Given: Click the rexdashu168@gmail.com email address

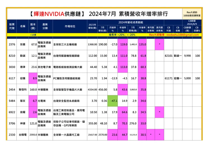Looking at the screenshot, I should point(182,35).
